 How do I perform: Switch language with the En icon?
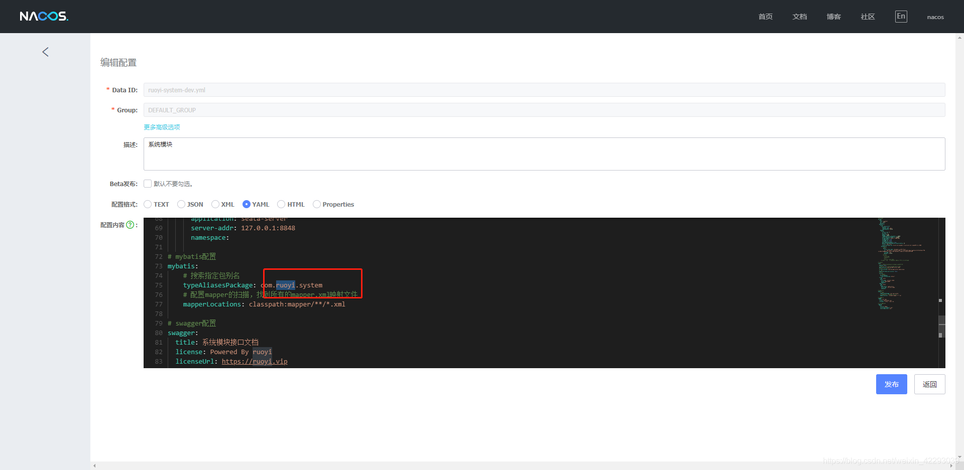pyautogui.click(x=901, y=17)
